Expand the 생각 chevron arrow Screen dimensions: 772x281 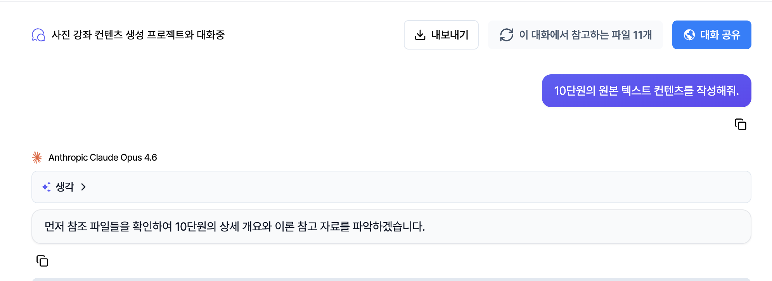pyautogui.click(x=83, y=187)
